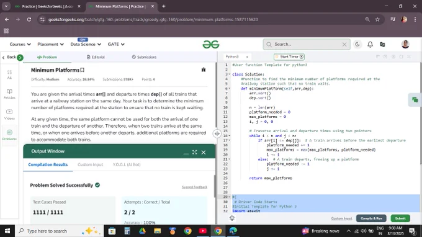
Task: Click the search field
Action: pyautogui.click(x=307, y=45)
